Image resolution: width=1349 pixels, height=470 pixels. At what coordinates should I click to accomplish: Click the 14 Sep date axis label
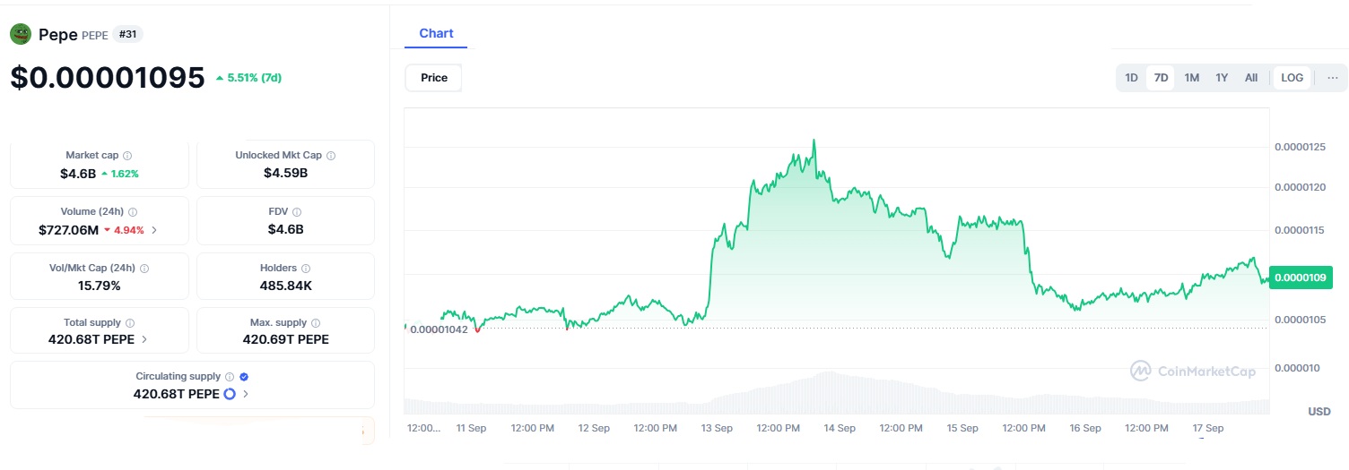pyautogui.click(x=840, y=428)
